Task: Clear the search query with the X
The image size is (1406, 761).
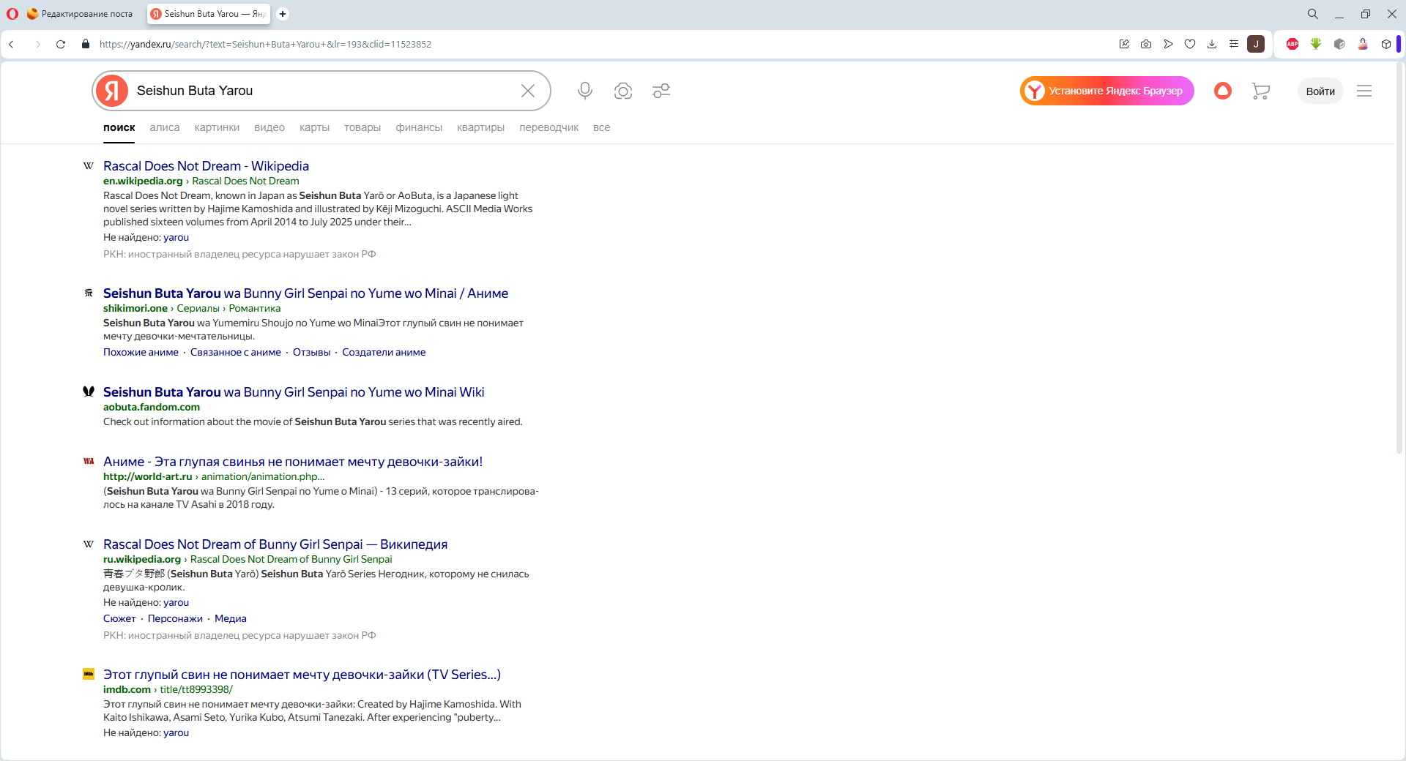Action: tap(527, 91)
